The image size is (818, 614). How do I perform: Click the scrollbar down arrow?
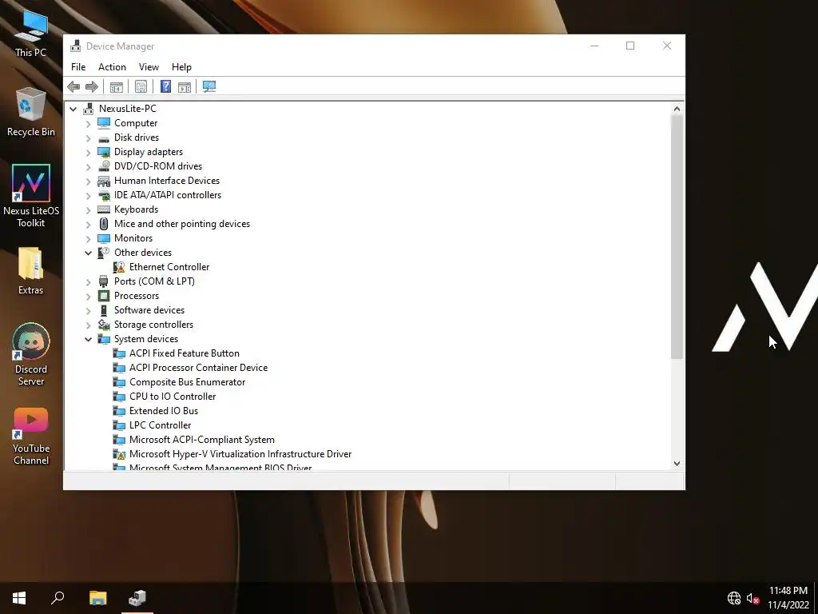click(x=677, y=463)
